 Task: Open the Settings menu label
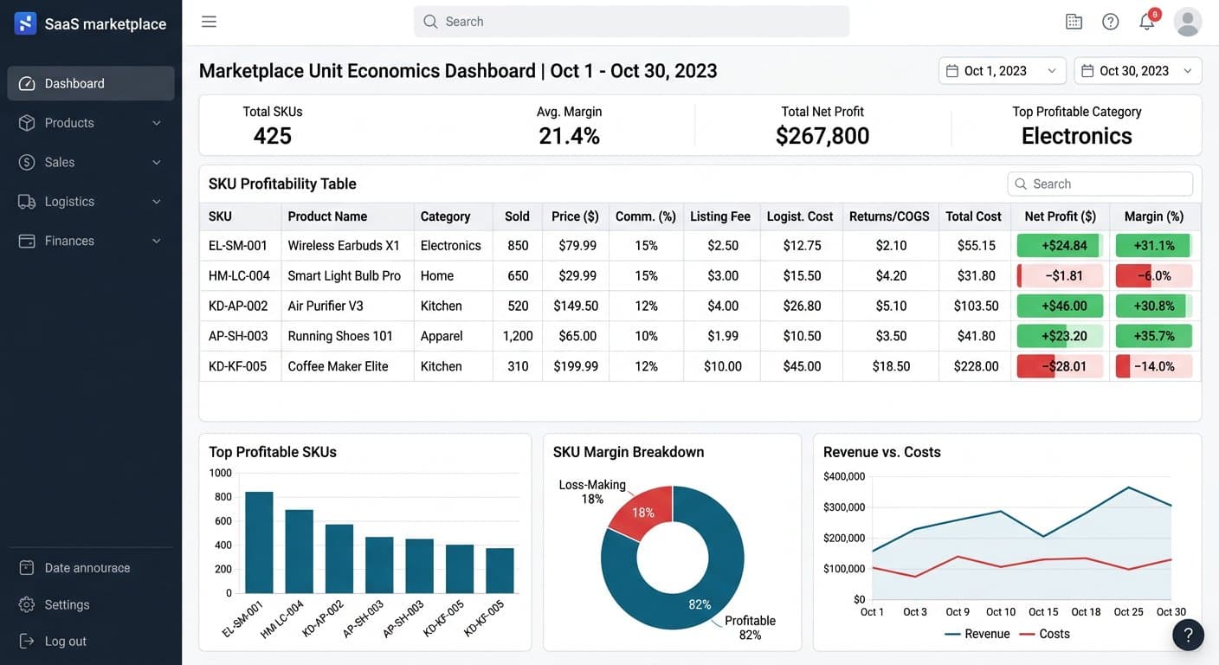tap(67, 604)
